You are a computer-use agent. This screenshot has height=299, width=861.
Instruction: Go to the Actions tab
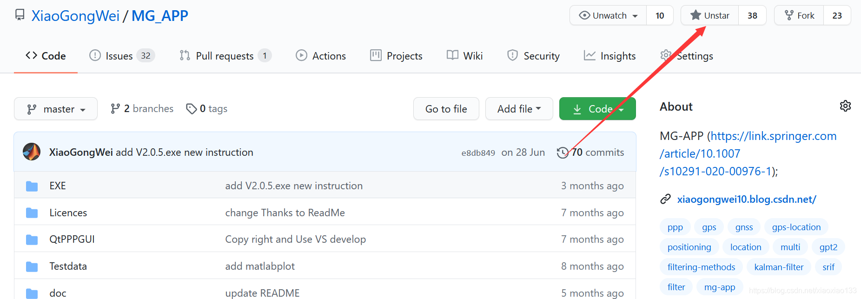click(x=321, y=56)
